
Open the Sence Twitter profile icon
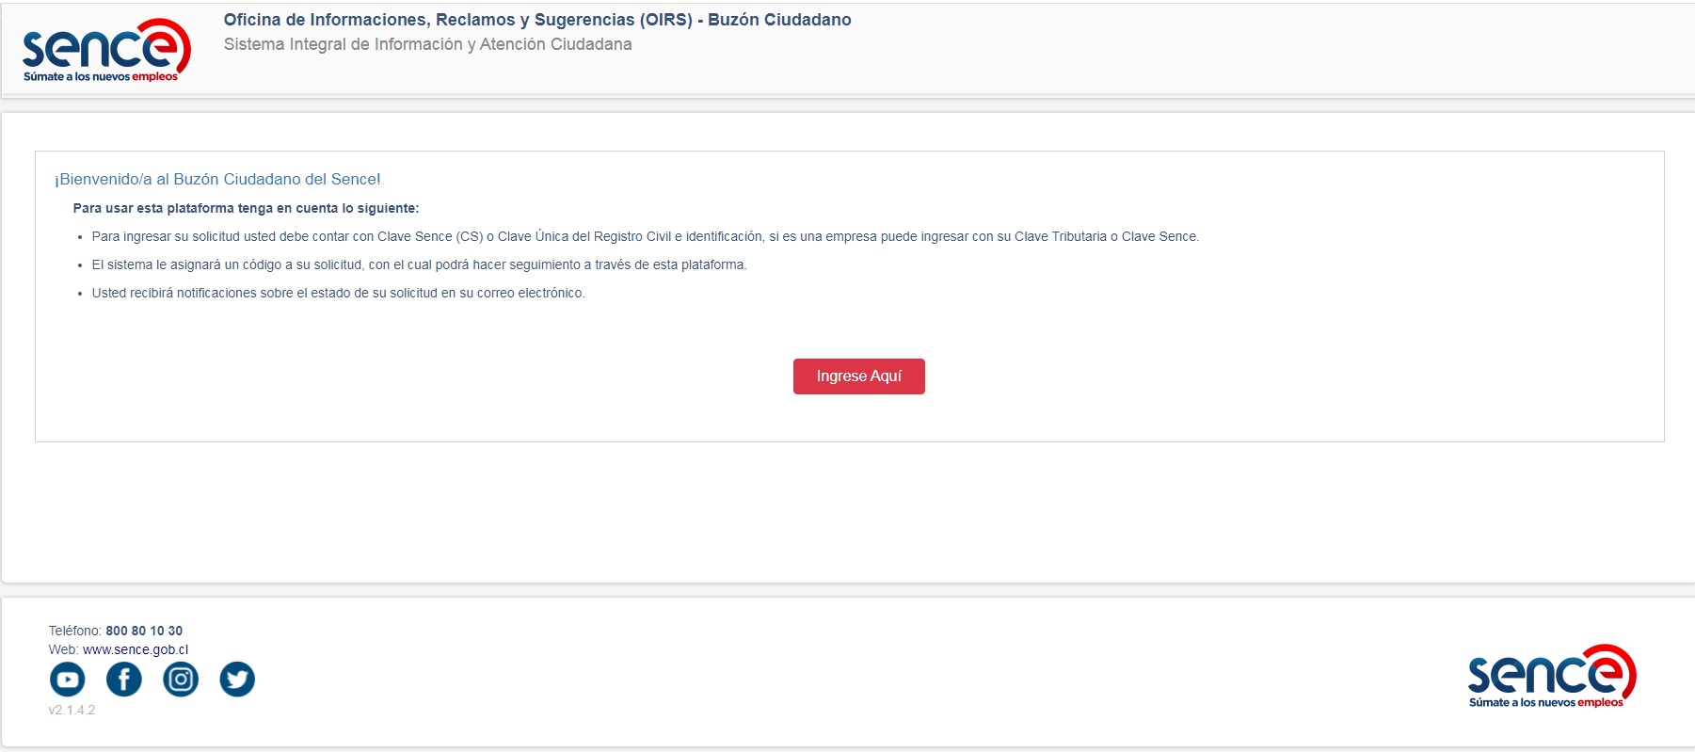(x=237, y=679)
